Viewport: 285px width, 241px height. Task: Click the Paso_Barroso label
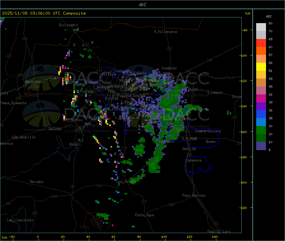point(194,195)
